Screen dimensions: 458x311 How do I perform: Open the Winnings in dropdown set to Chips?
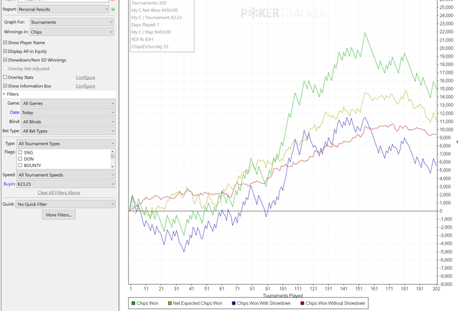pyautogui.click(x=71, y=32)
